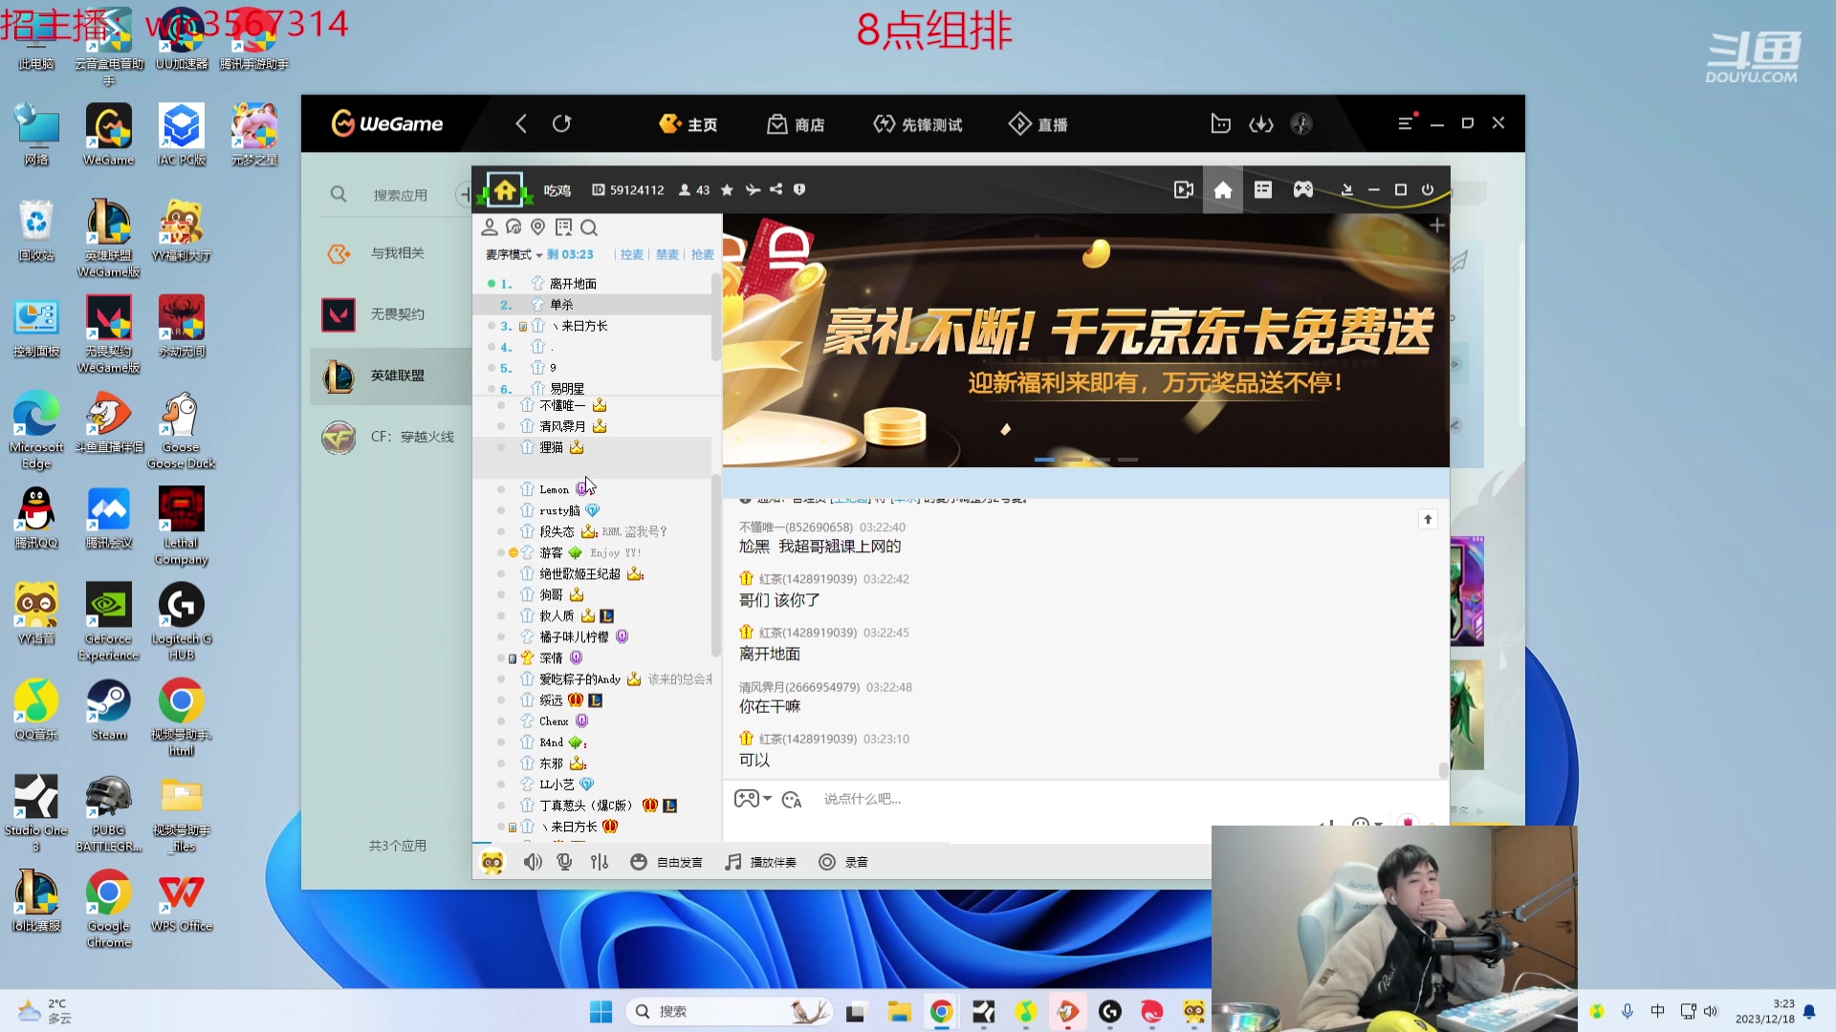Select member 绝世歌姬王纪超 in the list
Image resolution: width=1836 pixels, height=1032 pixels.
pos(579,574)
